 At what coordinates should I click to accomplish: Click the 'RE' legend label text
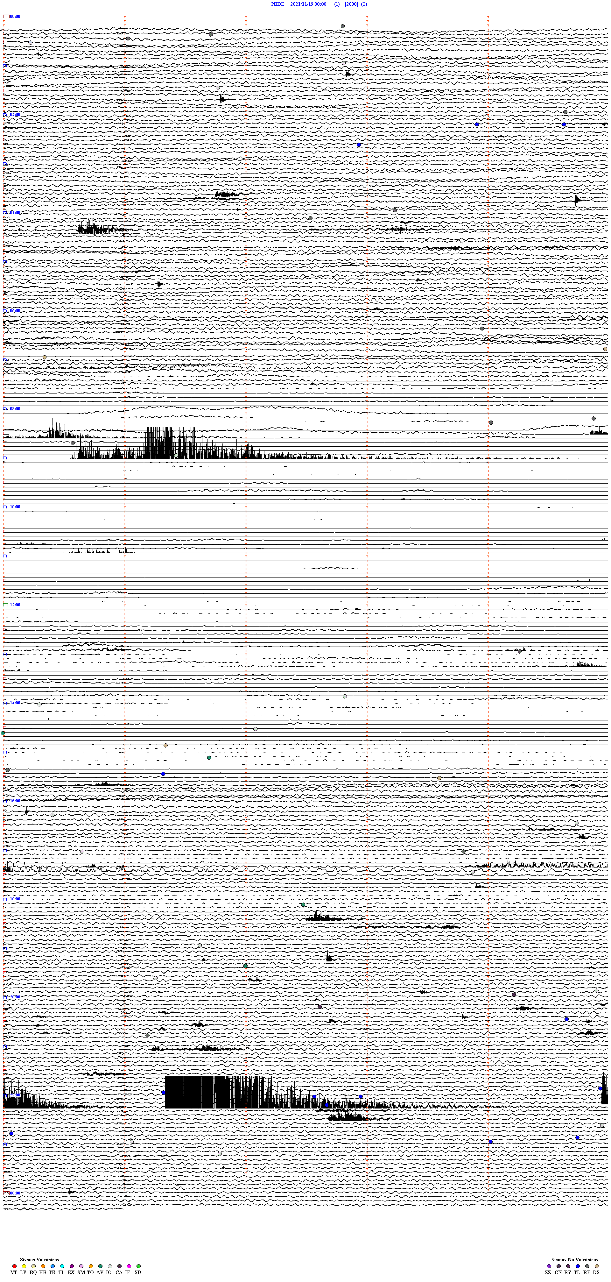(586, 1272)
